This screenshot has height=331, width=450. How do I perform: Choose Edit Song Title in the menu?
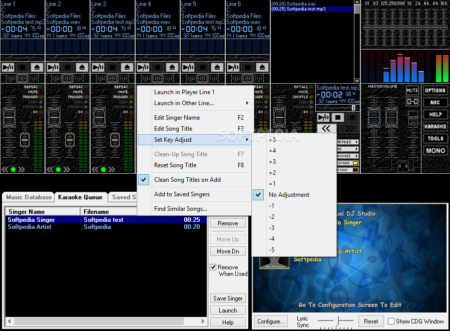(195, 129)
